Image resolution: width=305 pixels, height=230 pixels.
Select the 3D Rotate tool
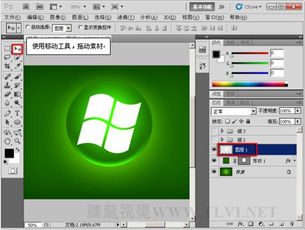8,133
